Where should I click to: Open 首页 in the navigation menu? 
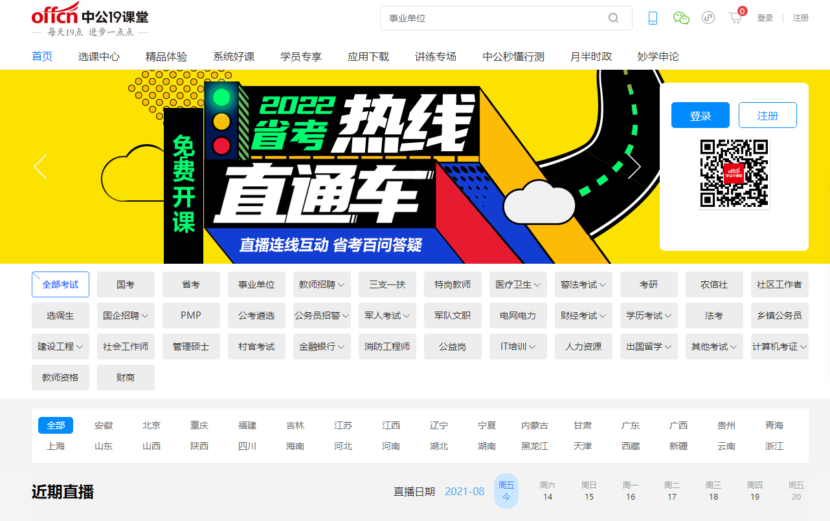point(42,57)
